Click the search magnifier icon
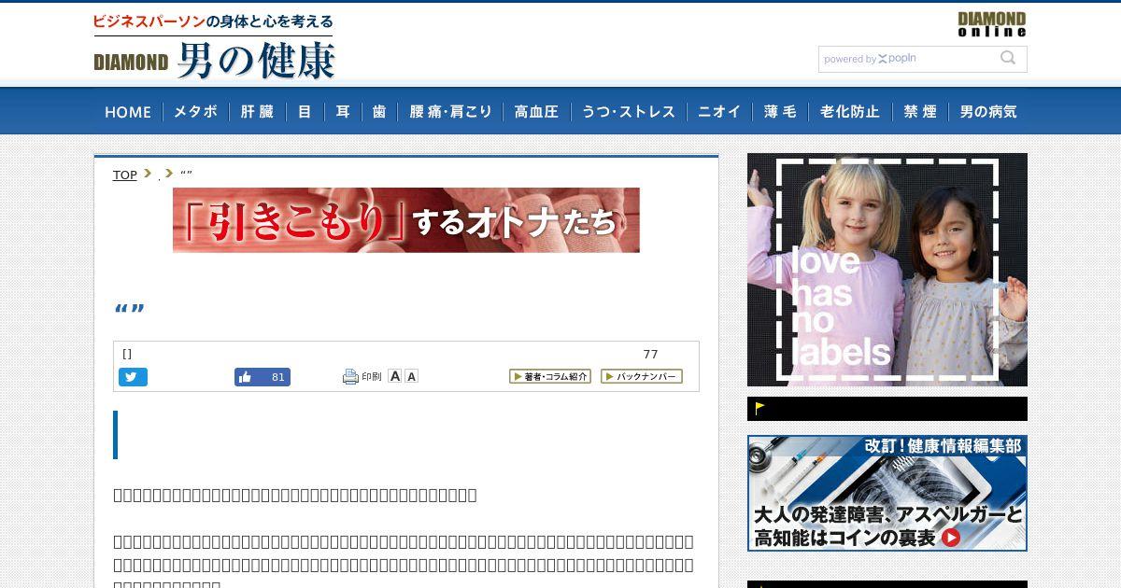The height and width of the screenshot is (588, 1121). coord(1008,58)
